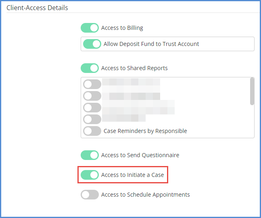The height and width of the screenshot is (218, 261).
Task: Enable Case Reminders by Responsible toggle
Action: coord(92,131)
